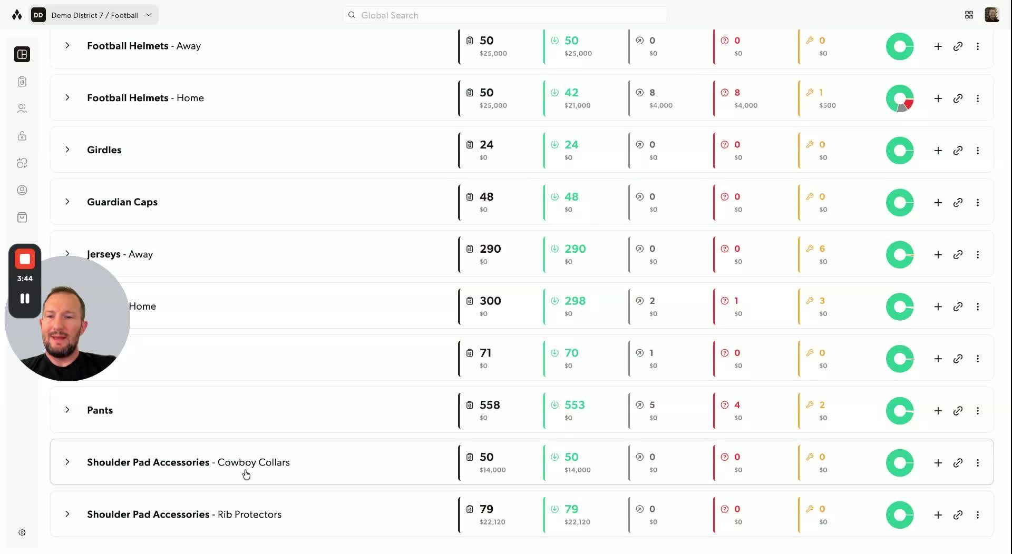Open more options for Rib Protectors row
Image resolution: width=1012 pixels, height=554 pixels.
pos(978,515)
